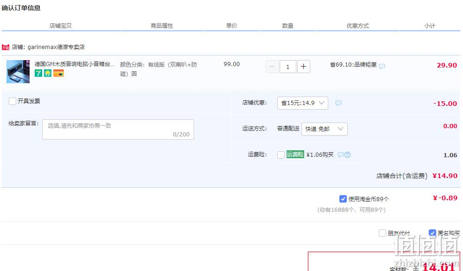Open the speaker product thumbnail
Screen dimensions: 463x271
click(x=18, y=72)
